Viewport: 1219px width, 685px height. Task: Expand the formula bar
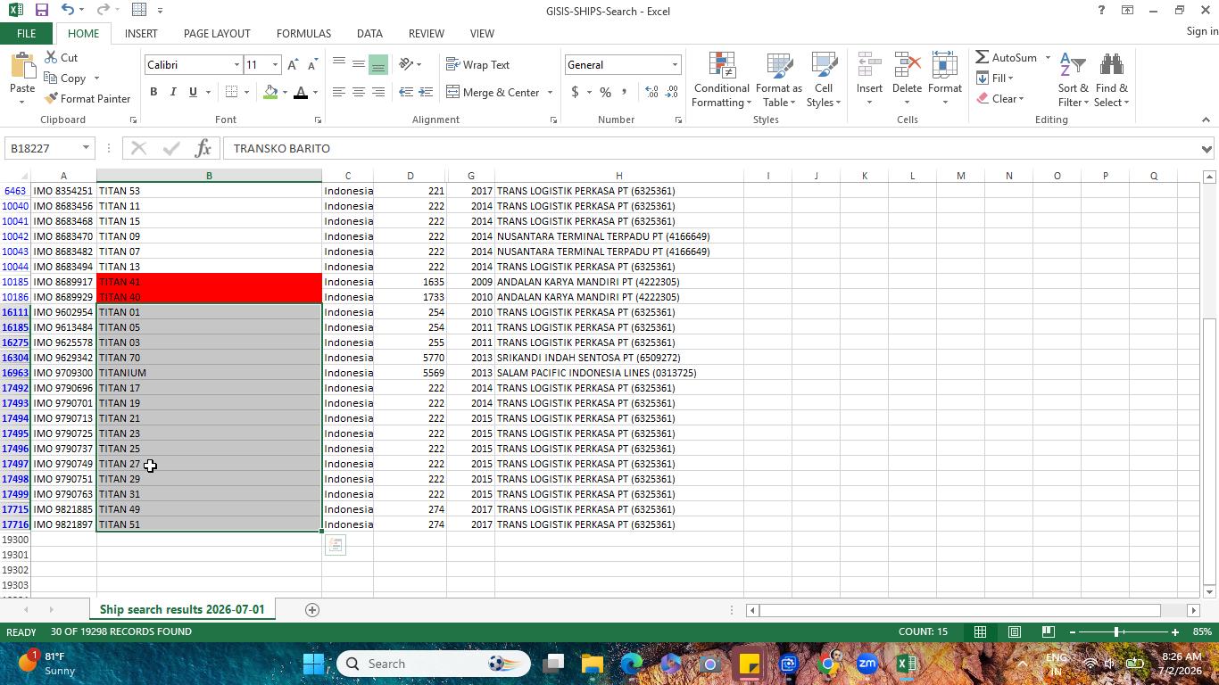pos(1207,149)
